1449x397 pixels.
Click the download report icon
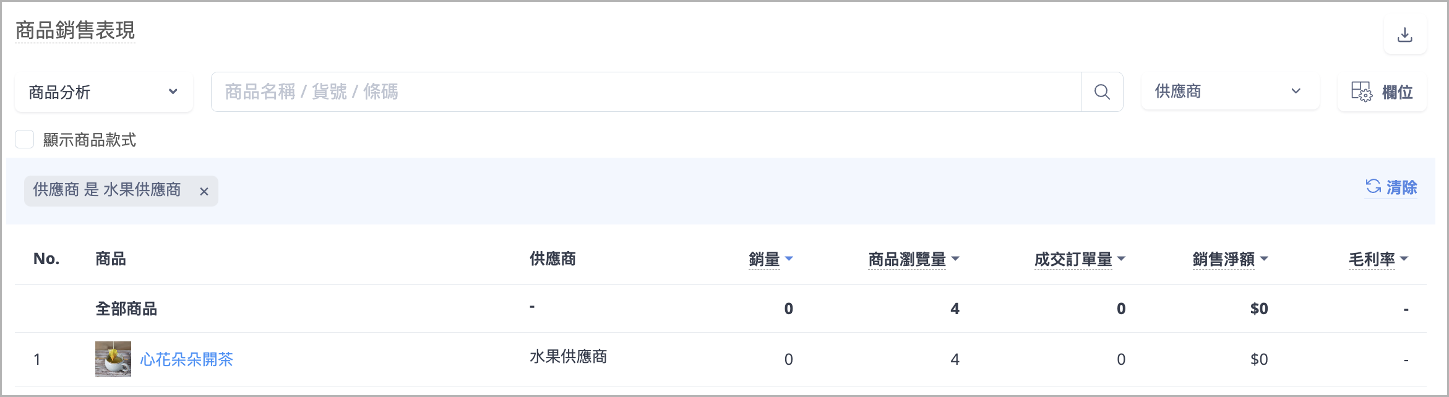point(1405,35)
